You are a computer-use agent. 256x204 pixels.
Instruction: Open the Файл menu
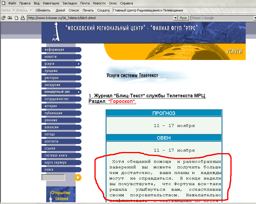(12, 3)
